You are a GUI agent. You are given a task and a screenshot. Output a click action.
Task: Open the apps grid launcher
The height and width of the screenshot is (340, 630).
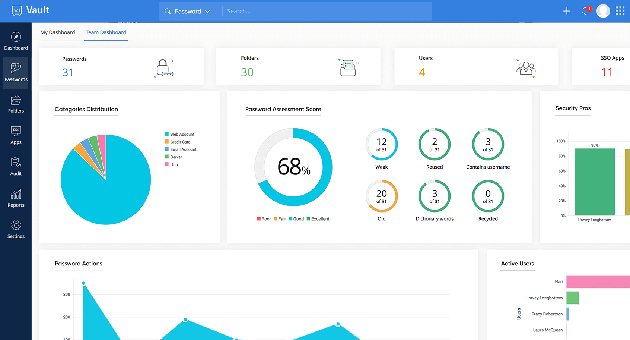pyautogui.click(x=620, y=11)
